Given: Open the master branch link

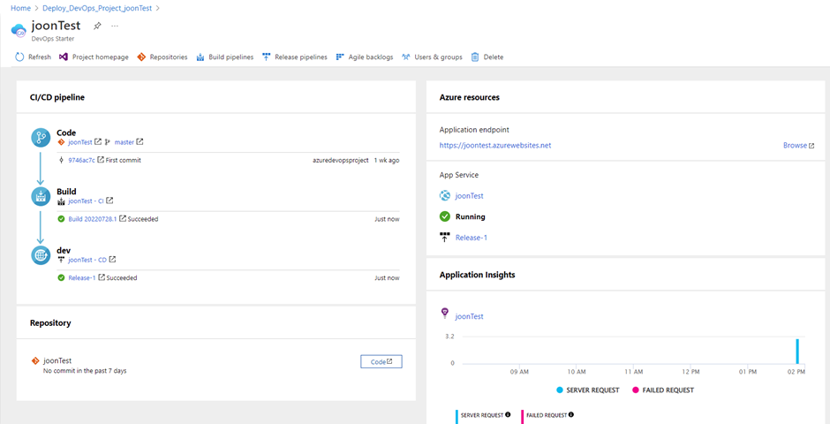Looking at the screenshot, I should (x=124, y=142).
